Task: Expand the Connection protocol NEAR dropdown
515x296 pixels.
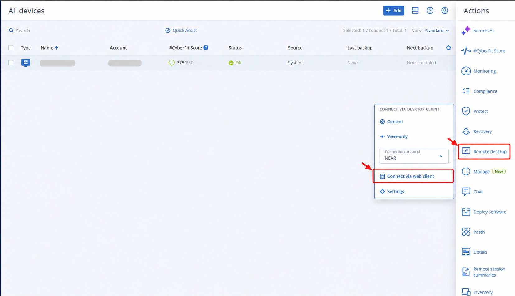Action: (414, 156)
